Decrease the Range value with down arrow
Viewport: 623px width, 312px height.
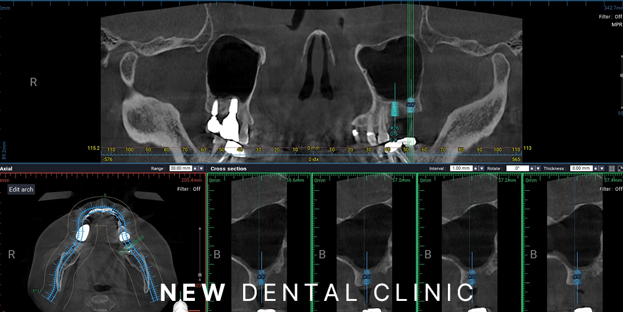pos(202,168)
